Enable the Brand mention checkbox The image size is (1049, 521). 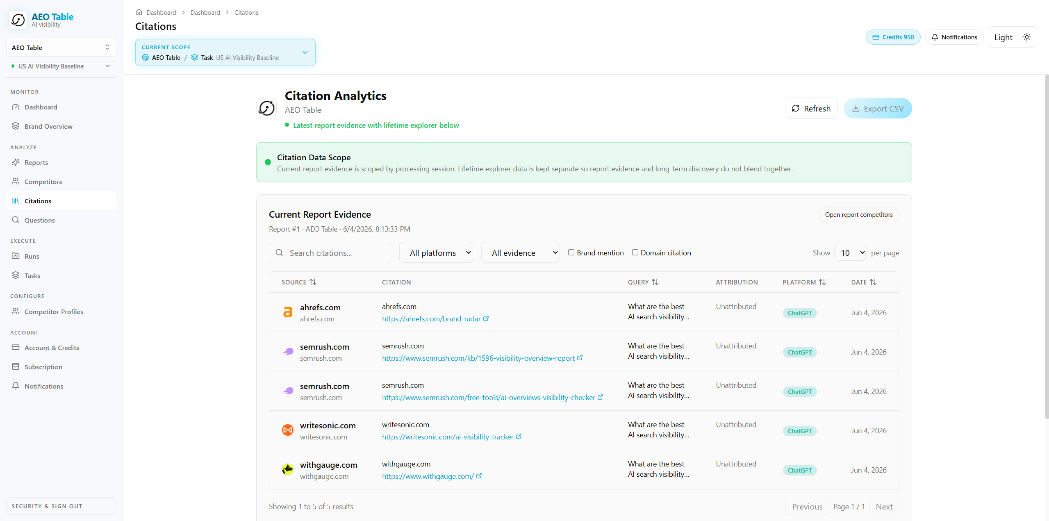click(x=571, y=253)
